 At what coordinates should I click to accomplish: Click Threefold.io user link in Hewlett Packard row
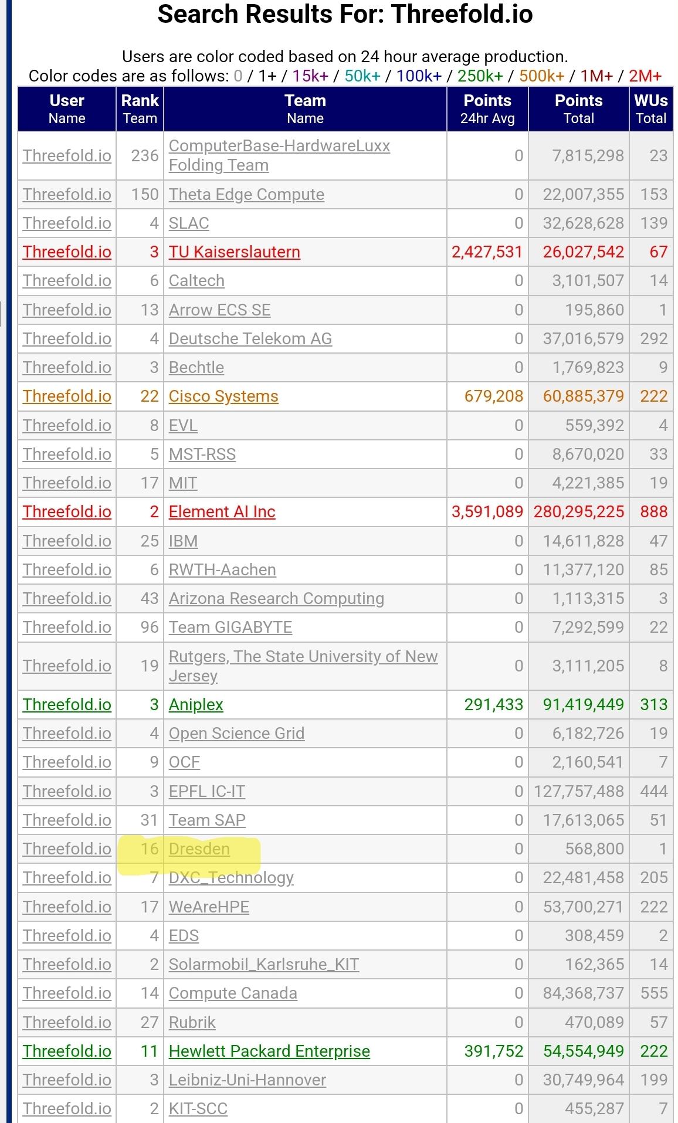pyautogui.click(x=67, y=1051)
